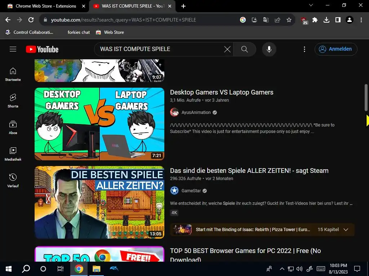The width and height of the screenshot is (369, 276).
Task: Open Startseite in the sidebar
Action: [x=13, y=74]
